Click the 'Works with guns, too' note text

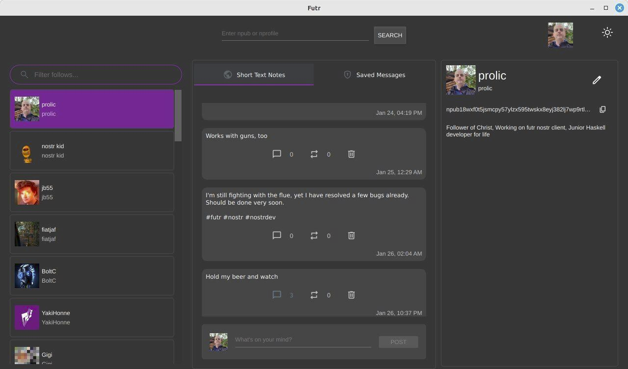(x=236, y=136)
